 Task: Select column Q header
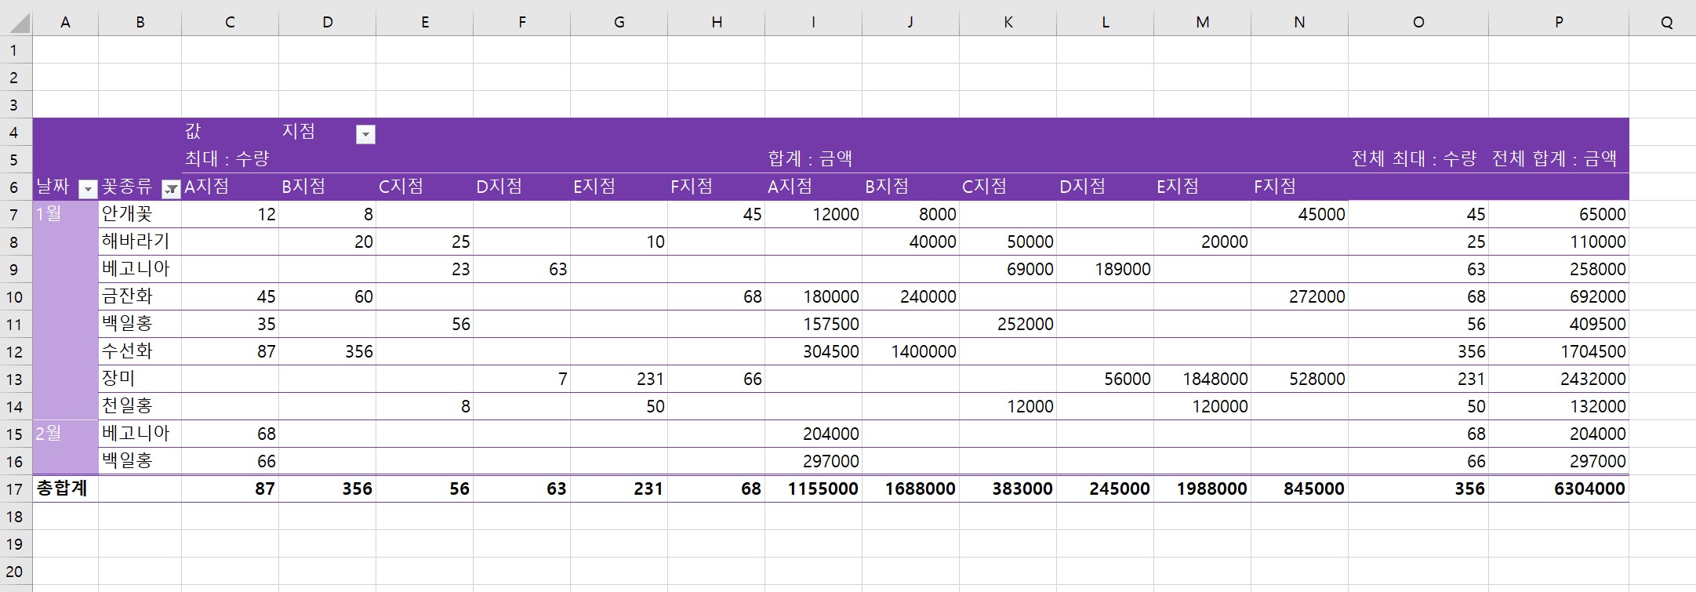click(1663, 22)
